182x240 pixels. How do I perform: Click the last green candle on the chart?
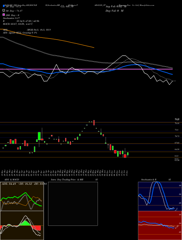(x=128, y=154)
